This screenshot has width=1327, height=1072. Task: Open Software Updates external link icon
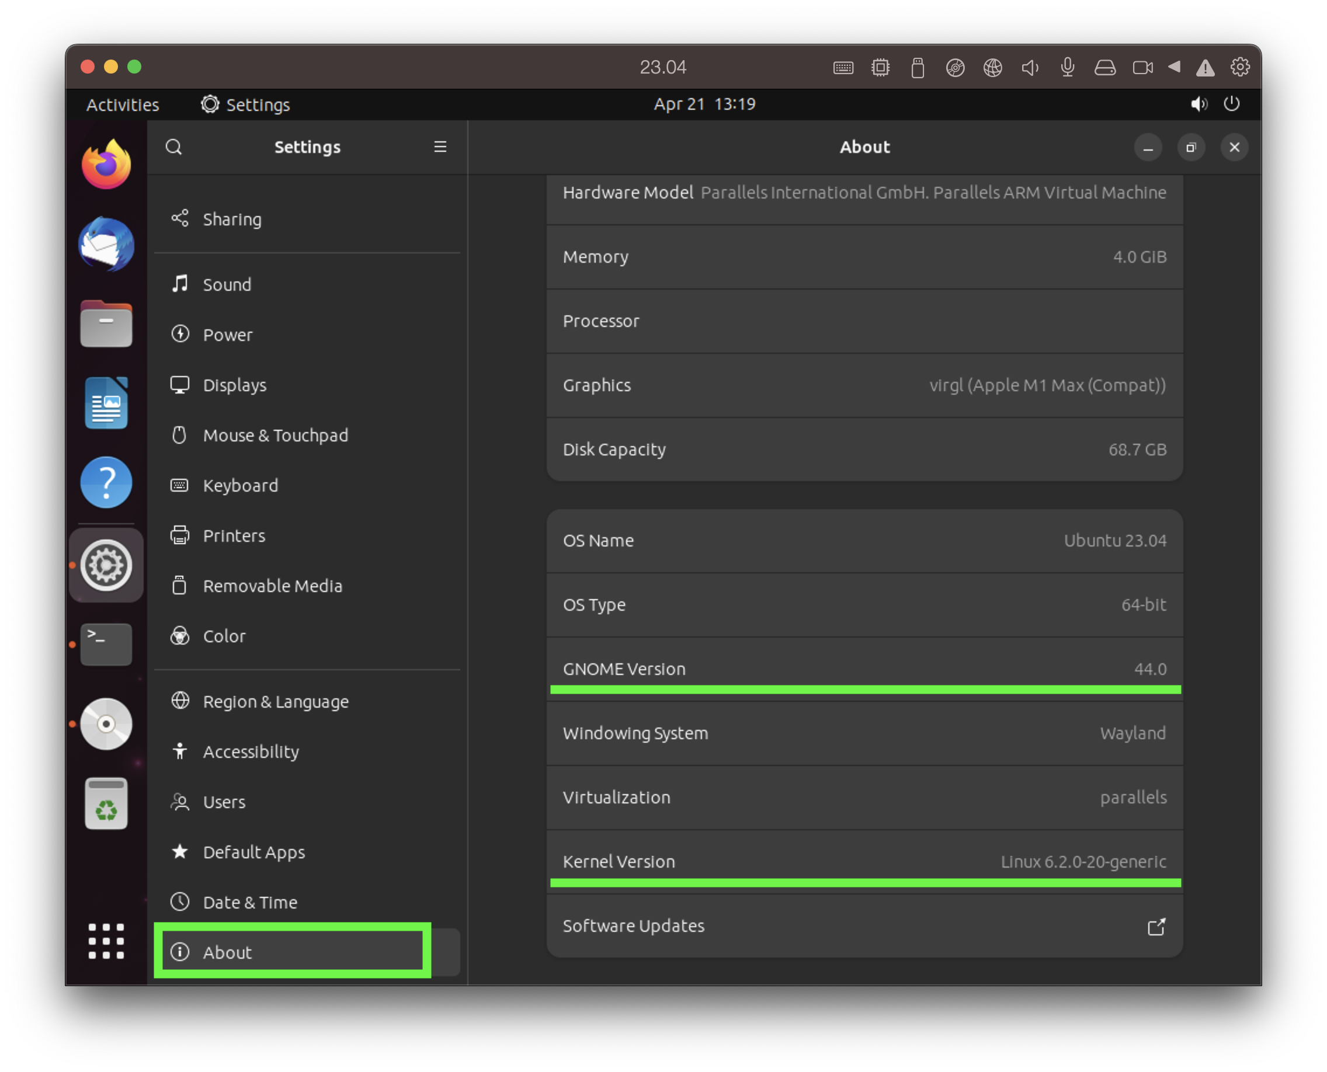point(1156,926)
